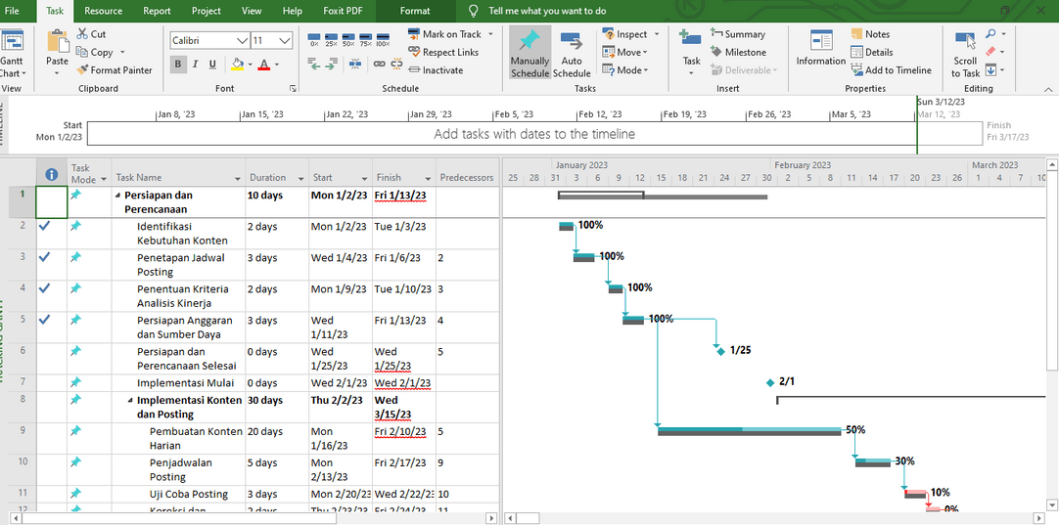Click the 1/25 milestone diamond
The image size is (1059, 525).
tap(721, 350)
